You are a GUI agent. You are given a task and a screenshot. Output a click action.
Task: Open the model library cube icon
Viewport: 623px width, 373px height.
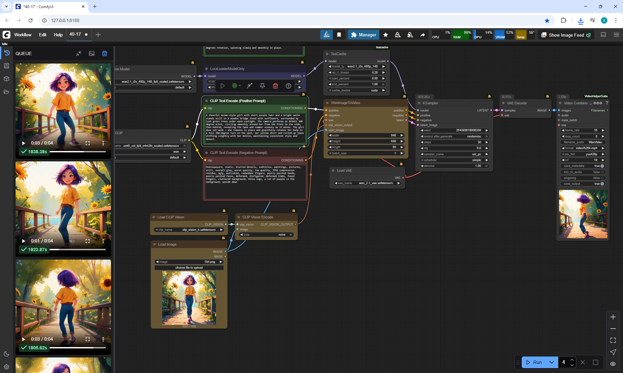point(6,79)
